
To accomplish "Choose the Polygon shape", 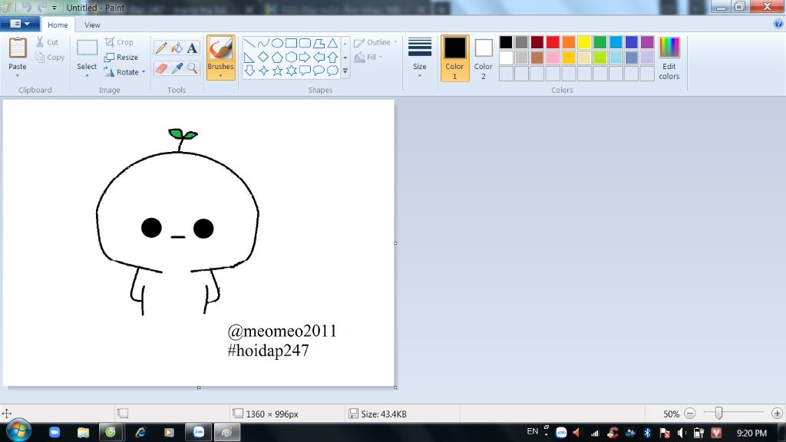I will 319,44.
